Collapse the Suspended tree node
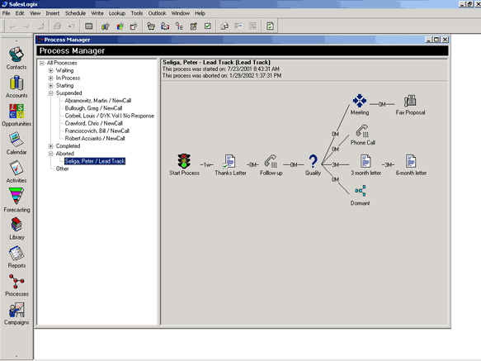Viewport: 481px width, 361px height. [x=50, y=93]
